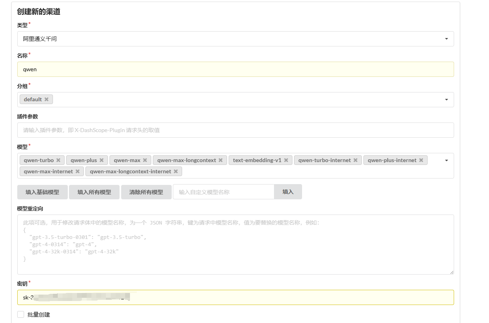Focus the 密钥 key input field
The height and width of the screenshot is (323, 489).
[235, 297]
